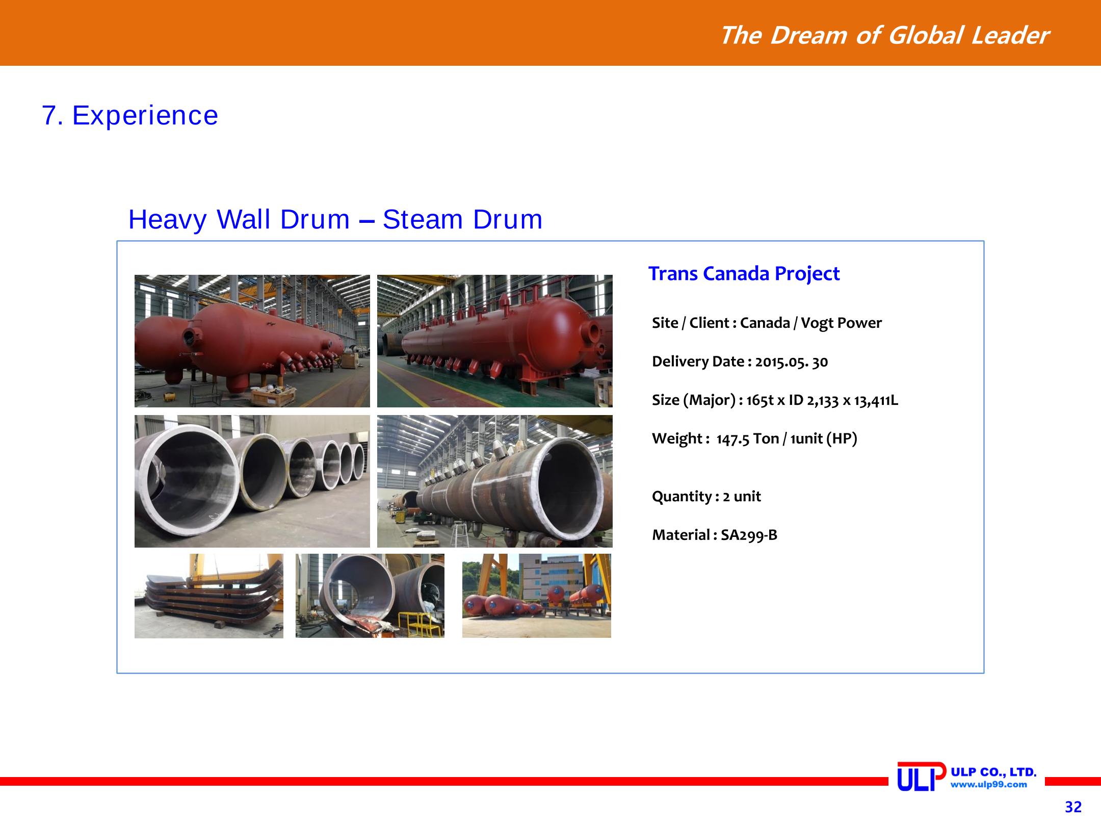1101x826 pixels.
Task: Select the 'Material : SA299-B' line
Action: click(x=715, y=535)
